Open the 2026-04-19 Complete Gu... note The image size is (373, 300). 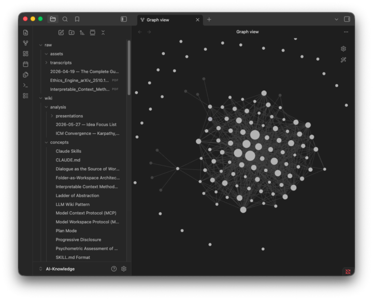[84, 72]
